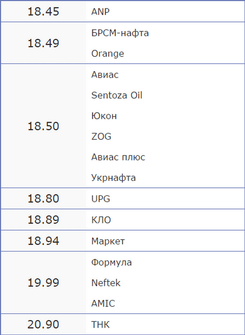The height and width of the screenshot is (335, 245).
Task: Click the 18.45 price cell
Action: click(43, 12)
